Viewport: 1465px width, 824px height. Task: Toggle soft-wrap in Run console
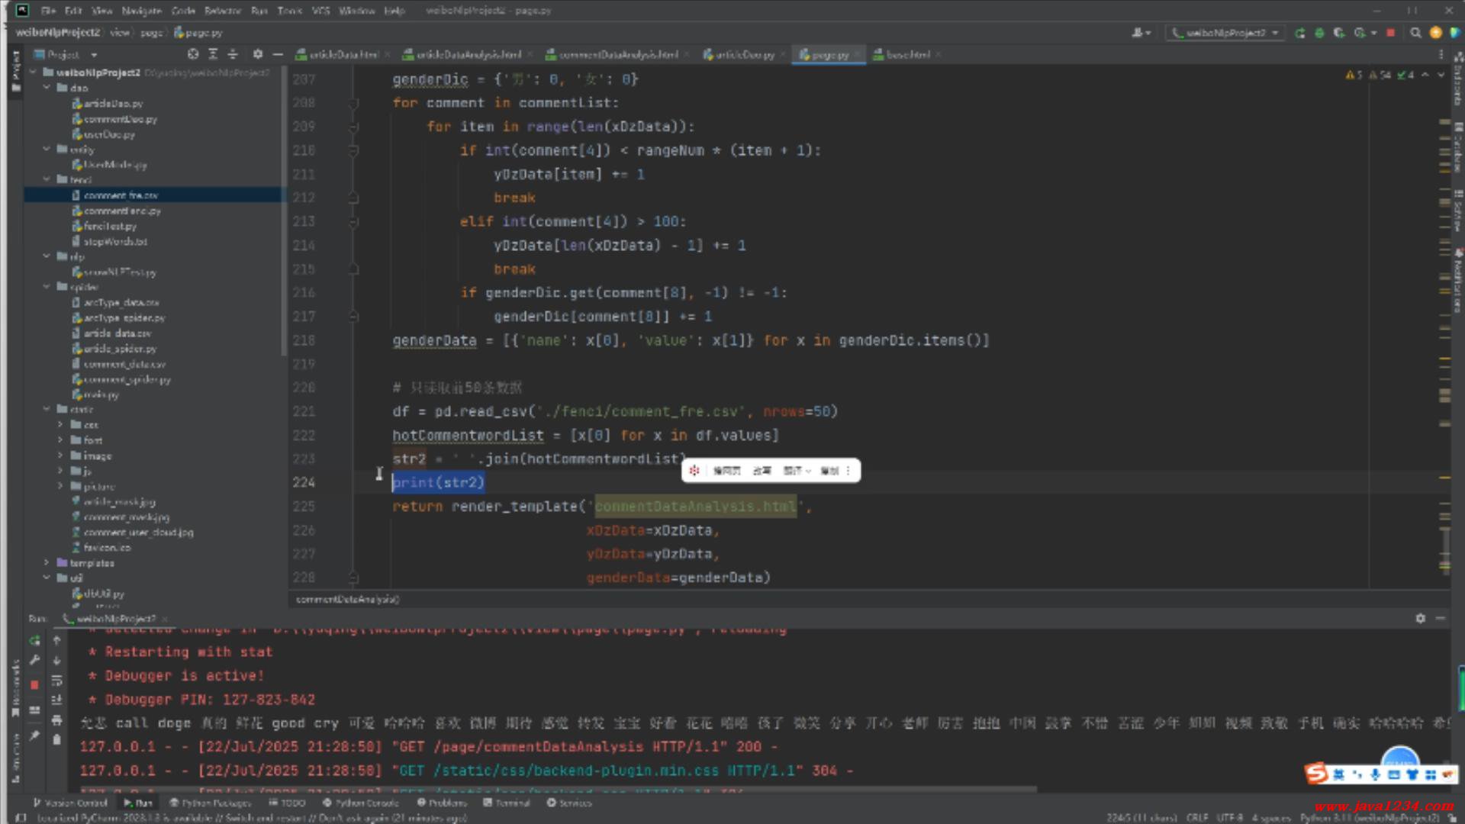56,680
